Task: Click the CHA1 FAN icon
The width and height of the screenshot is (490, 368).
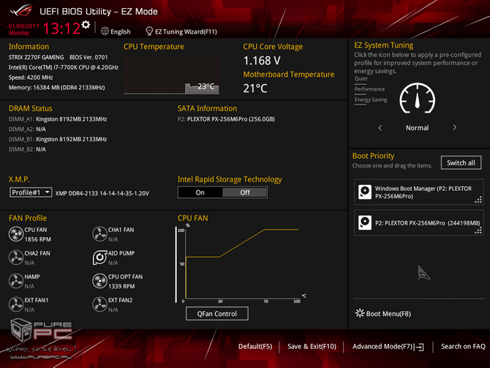Action: coord(99,234)
